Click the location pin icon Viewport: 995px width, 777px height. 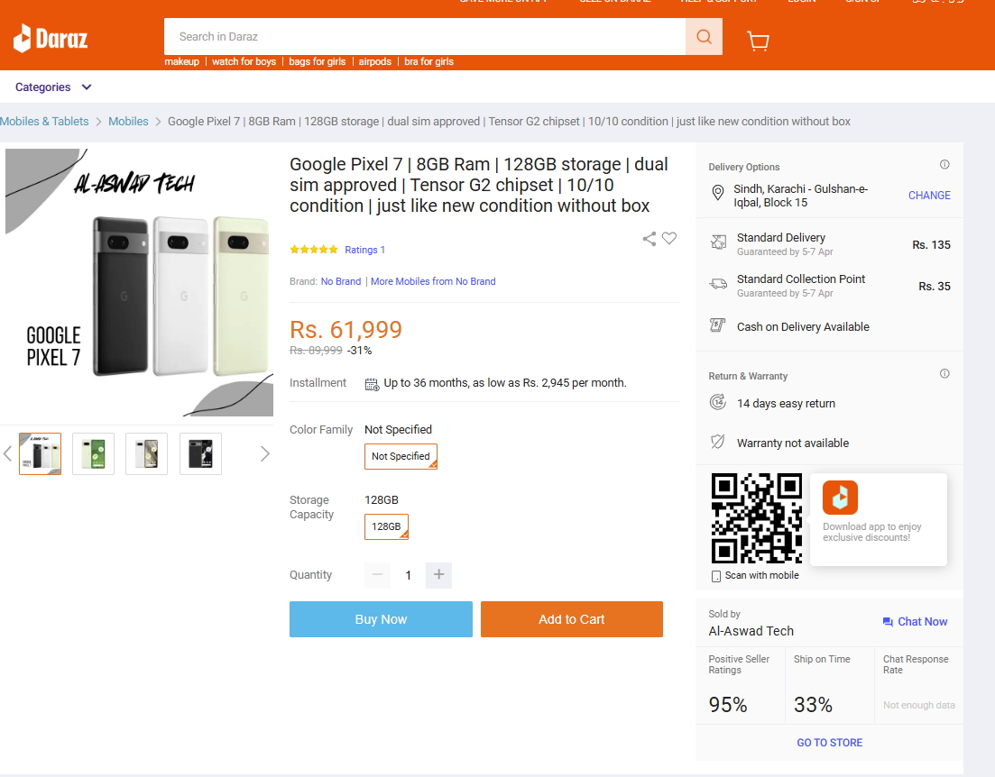[718, 193]
